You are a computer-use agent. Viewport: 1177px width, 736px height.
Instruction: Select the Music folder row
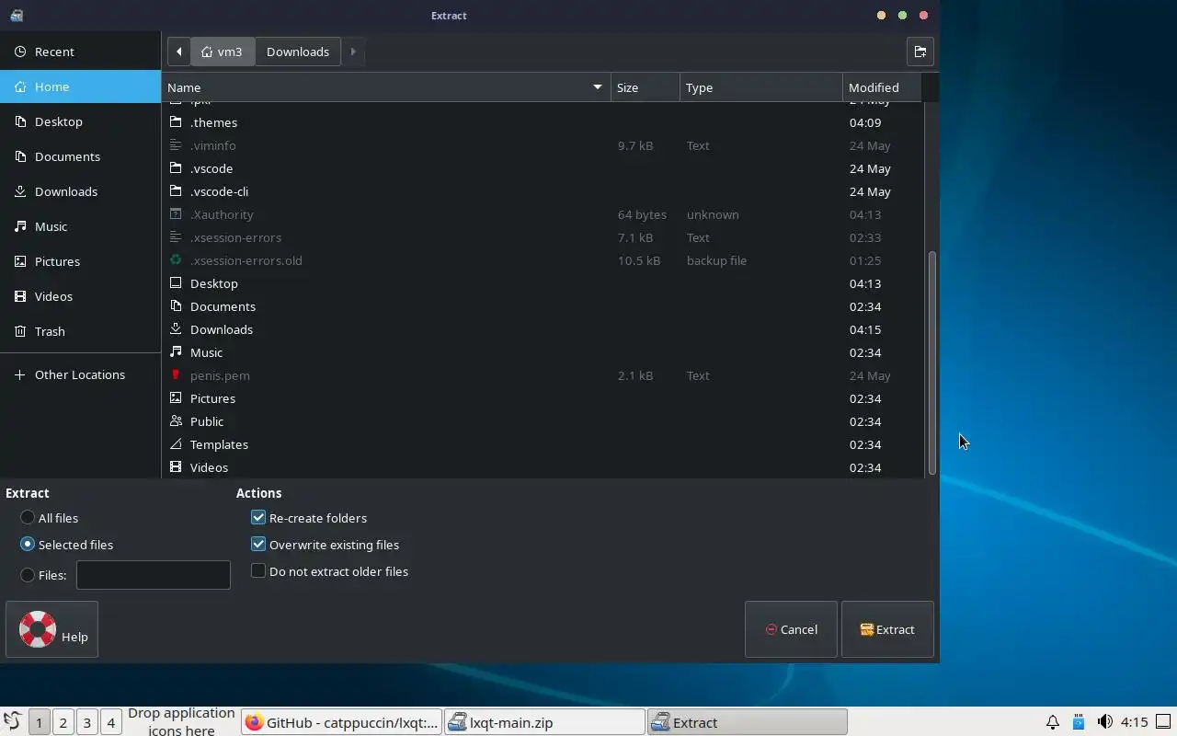pyautogui.click(x=543, y=352)
